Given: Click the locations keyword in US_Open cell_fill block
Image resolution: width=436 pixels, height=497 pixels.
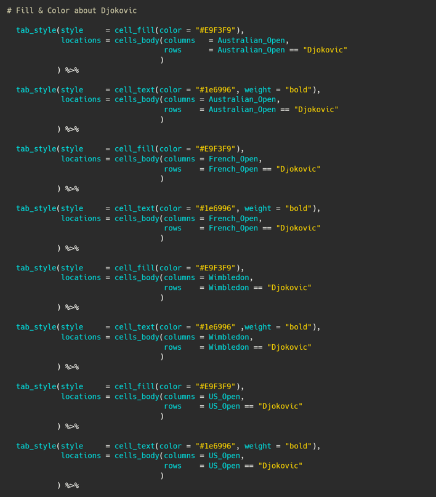Looking at the screenshot, I should pos(81,397).
